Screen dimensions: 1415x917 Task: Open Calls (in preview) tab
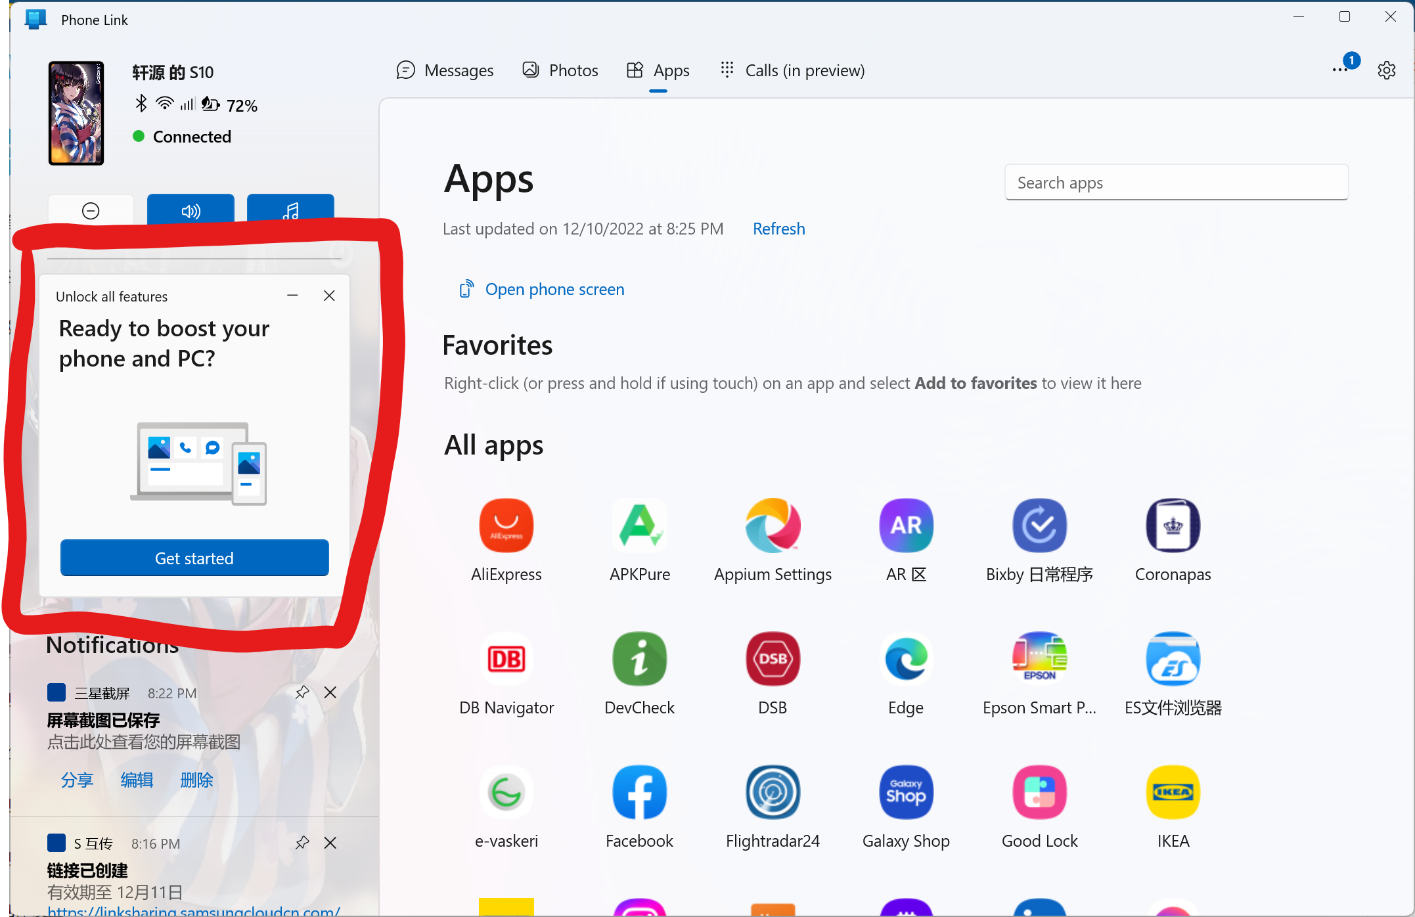[792, 70]
